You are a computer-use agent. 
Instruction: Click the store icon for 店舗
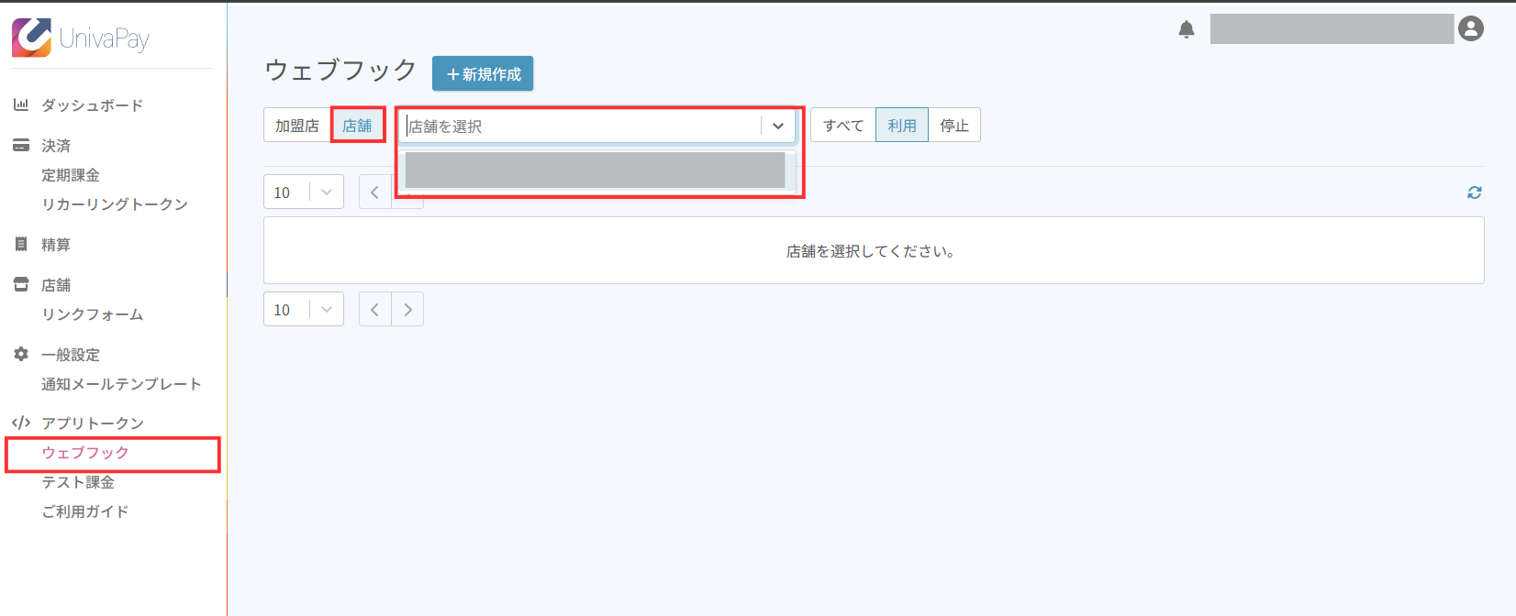tap(20, 285)
